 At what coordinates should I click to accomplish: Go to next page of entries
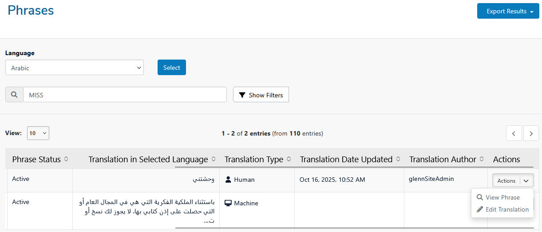pyautogui.click(x=531, y=133)
